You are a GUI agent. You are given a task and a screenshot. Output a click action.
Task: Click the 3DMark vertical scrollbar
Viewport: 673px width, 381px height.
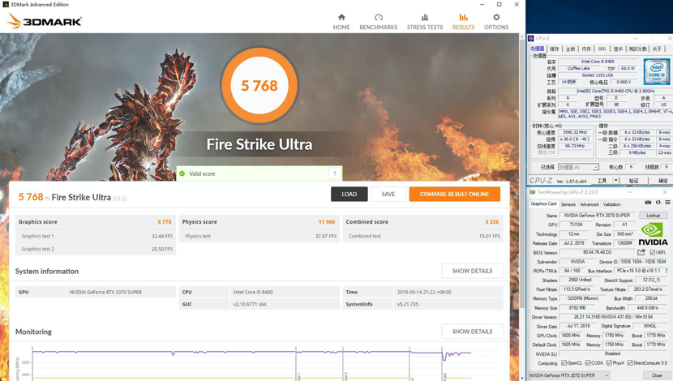(x=522, y=172)
